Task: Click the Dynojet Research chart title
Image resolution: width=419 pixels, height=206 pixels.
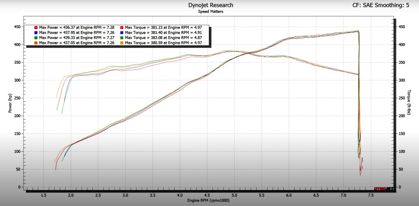Action: (211, 5)
